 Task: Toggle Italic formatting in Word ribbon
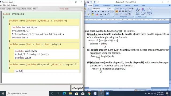pos(96,11)
